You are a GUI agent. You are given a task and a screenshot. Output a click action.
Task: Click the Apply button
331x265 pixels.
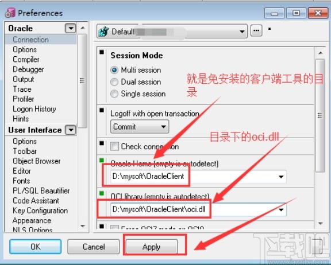click(x=152, y=247)
